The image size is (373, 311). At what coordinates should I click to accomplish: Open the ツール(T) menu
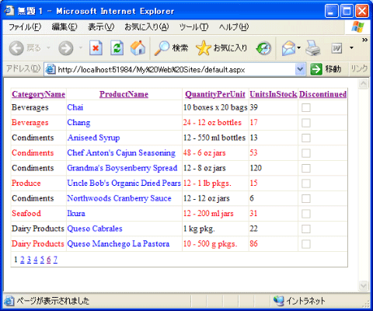coord(193,27)
